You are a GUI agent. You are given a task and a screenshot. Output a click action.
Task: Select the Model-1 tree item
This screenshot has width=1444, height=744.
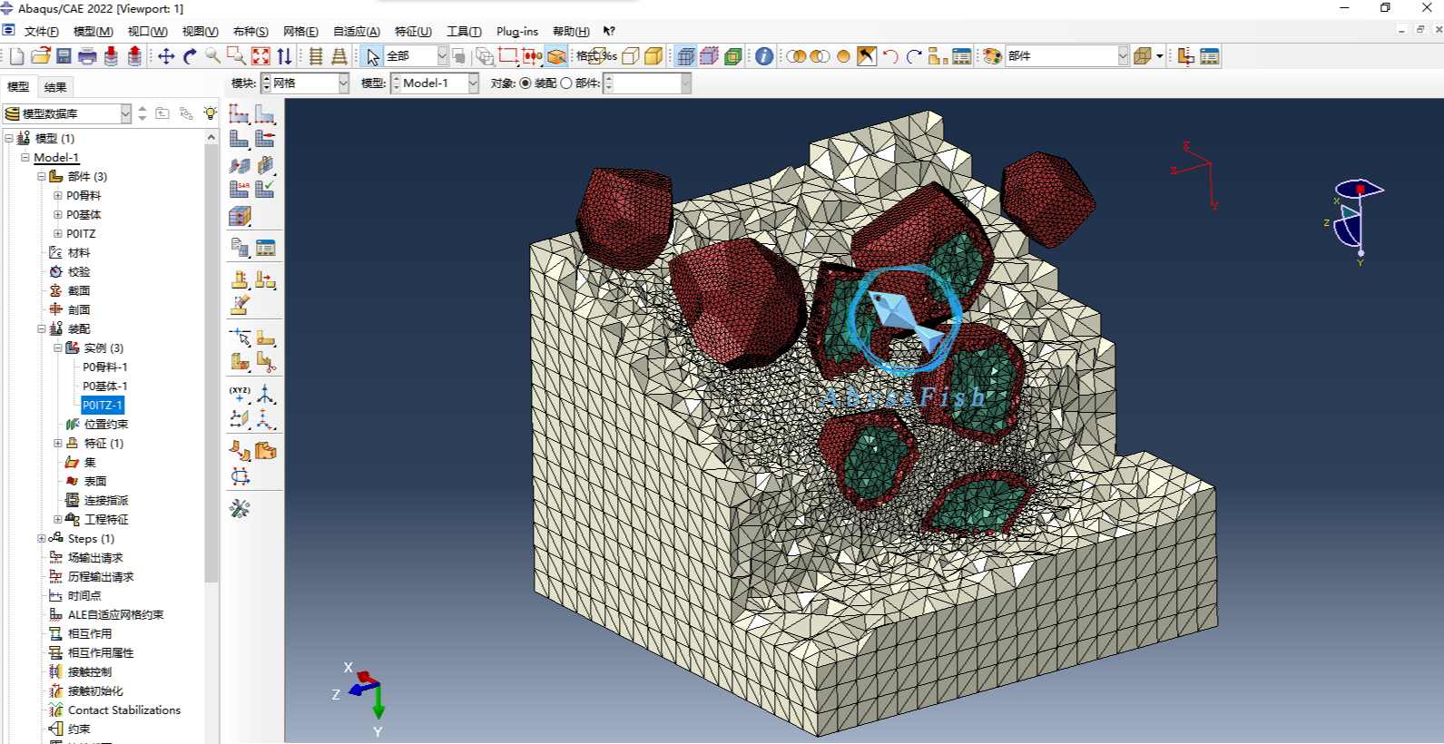56,158
